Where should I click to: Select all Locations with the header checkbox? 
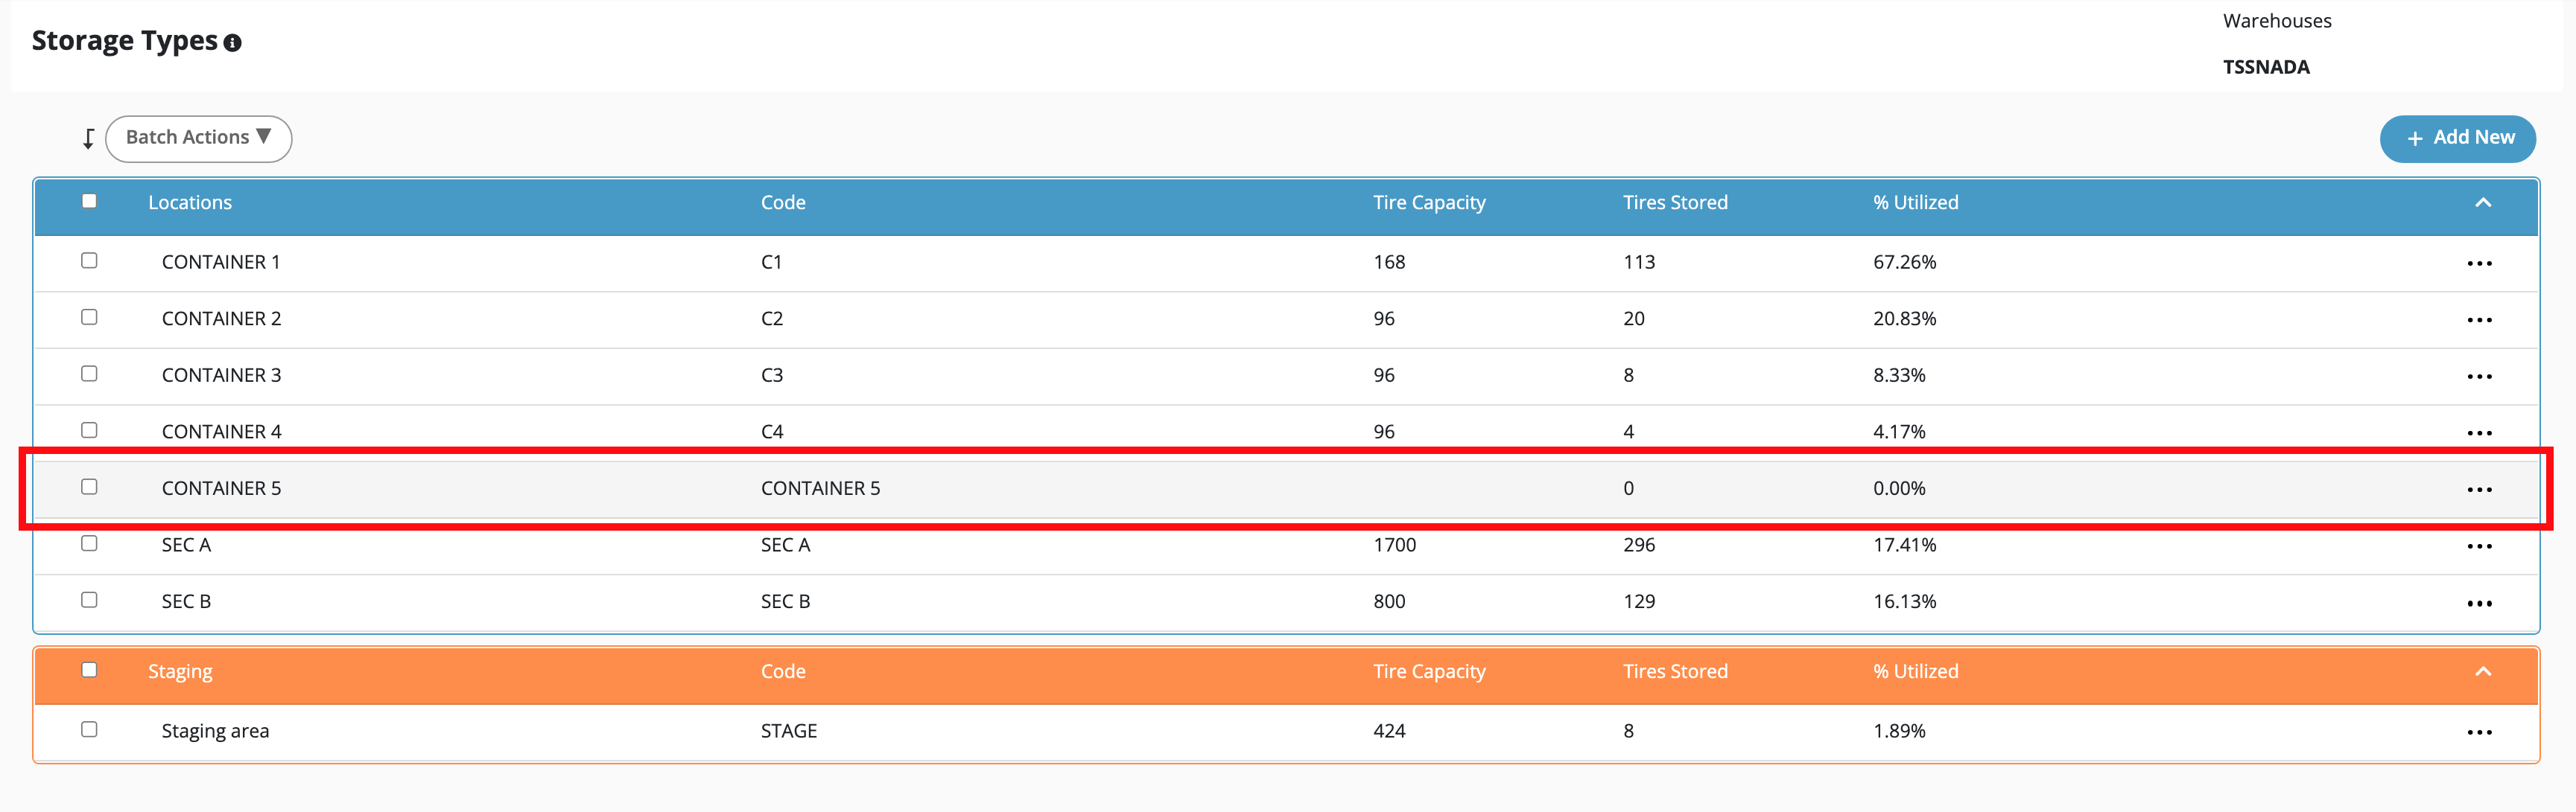[89, 201]
